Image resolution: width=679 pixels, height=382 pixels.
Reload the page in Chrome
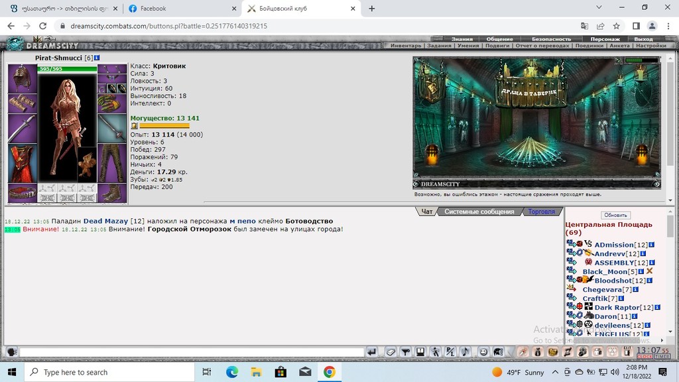point(43,26)
